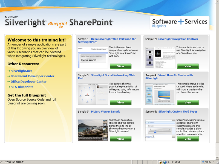Open the Silverlight Navigation Controls title link
The width and height of the screenshot is (219, 164).
pyautogui.click(x=178, y=39)
